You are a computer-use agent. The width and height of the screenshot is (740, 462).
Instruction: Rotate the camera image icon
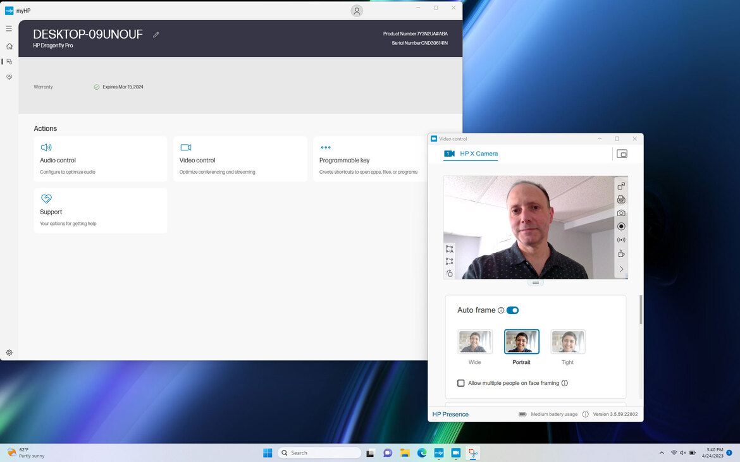tap(449, 274)
